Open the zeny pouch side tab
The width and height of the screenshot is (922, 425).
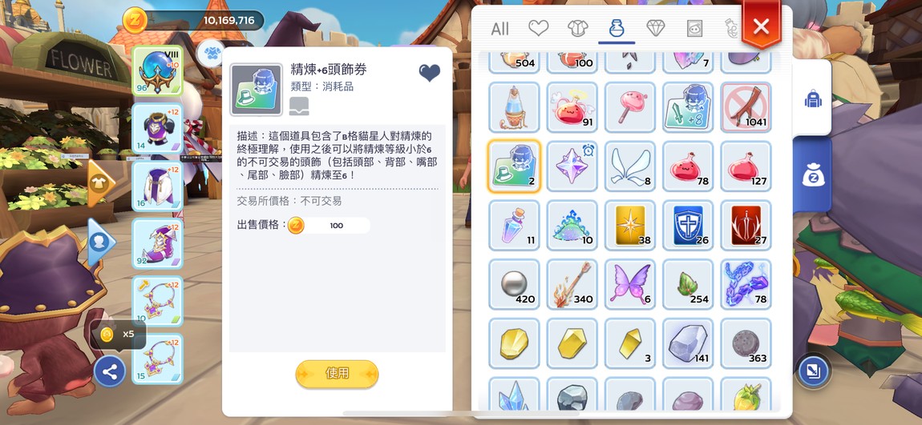click(x=813, y=175)
